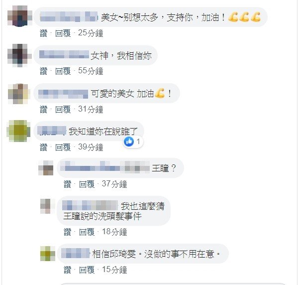Open the first commenter's pixelated avatar
This screenshot has width=300, height=285.
pos(20,16)
